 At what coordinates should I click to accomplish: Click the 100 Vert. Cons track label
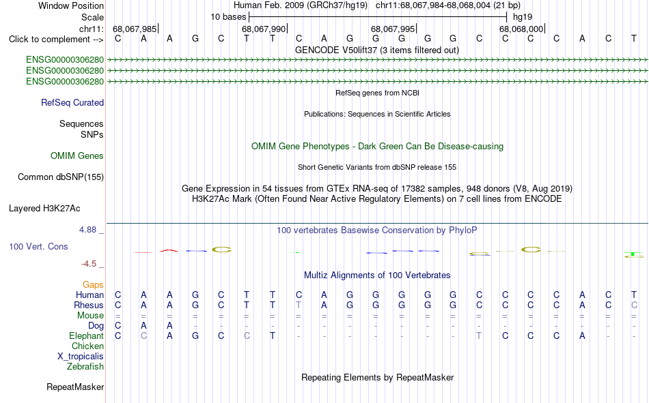(x=38, y=246)
